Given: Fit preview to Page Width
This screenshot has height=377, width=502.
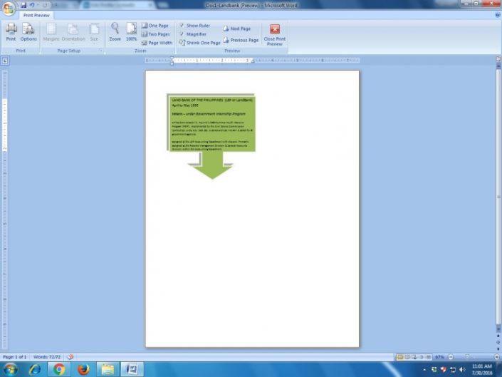Looking at the screenshot, I should (157, 43).
